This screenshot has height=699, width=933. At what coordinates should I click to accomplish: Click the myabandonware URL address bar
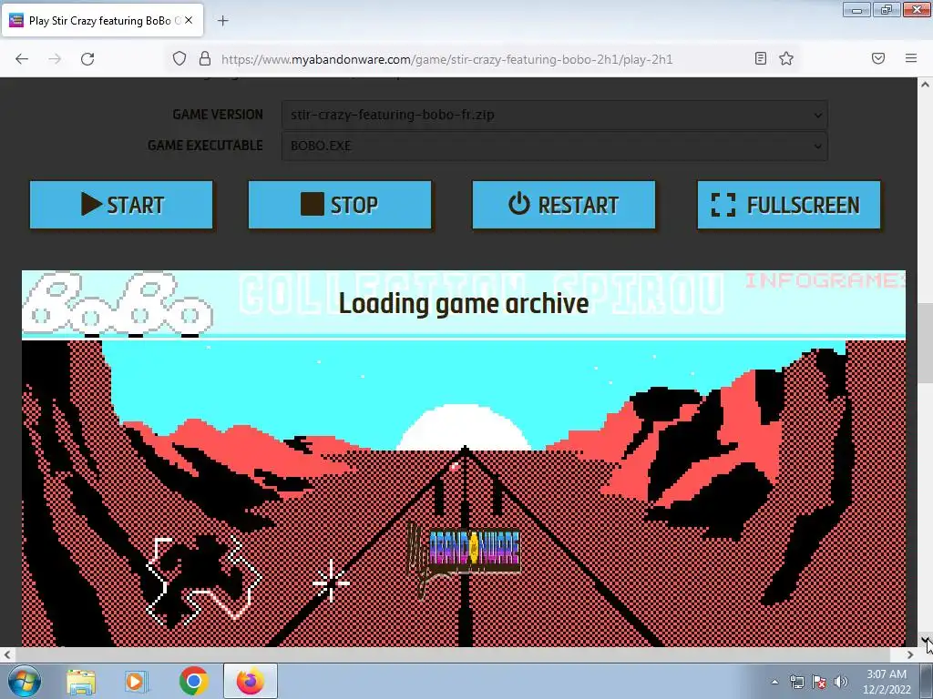(x=446, y=59)
